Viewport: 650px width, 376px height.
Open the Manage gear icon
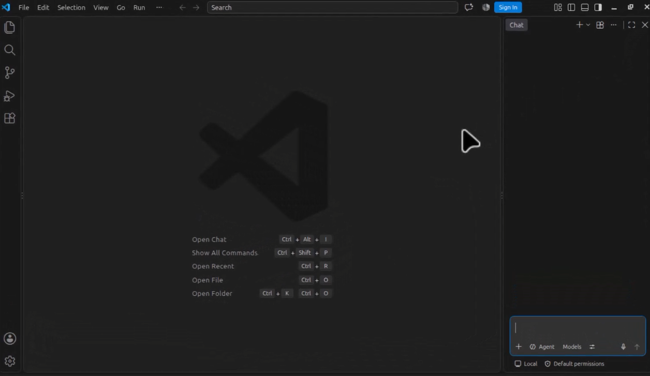(x=9, y=361)
